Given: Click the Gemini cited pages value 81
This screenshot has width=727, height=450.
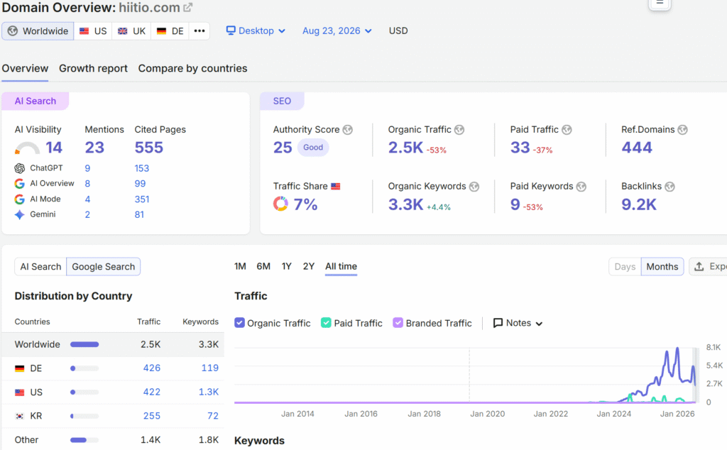Looking at the screenshot, I should (x=139, y=214).
